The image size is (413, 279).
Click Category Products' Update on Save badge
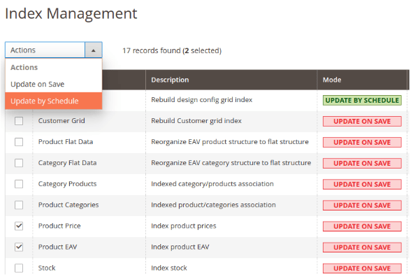pyautogui.click(x=362, y=185)
